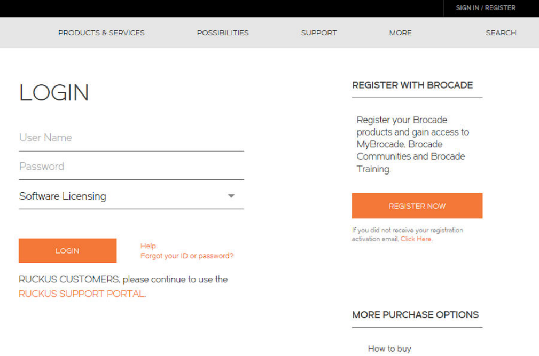
Task: Follow the "Click Here" activation email link
Action: tap(416, 239)
